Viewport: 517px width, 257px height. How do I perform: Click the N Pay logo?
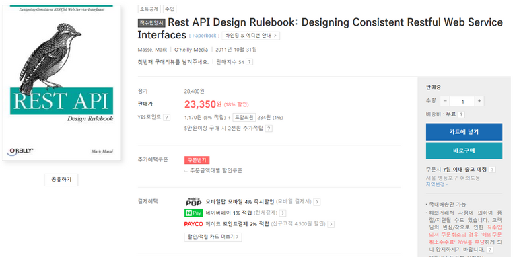[194, 213]
